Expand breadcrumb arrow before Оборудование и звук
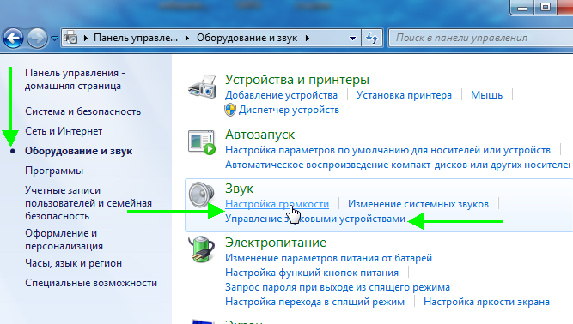The width and height of the screenshot is (573, 324). click(187, 38)
